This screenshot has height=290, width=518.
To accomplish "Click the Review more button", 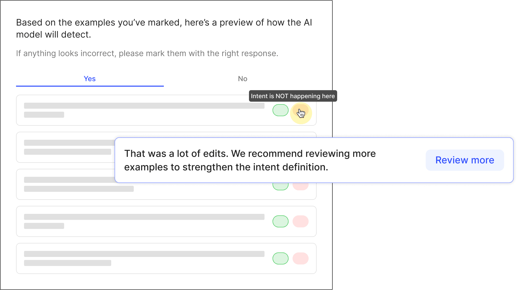I will pos(465,160).
